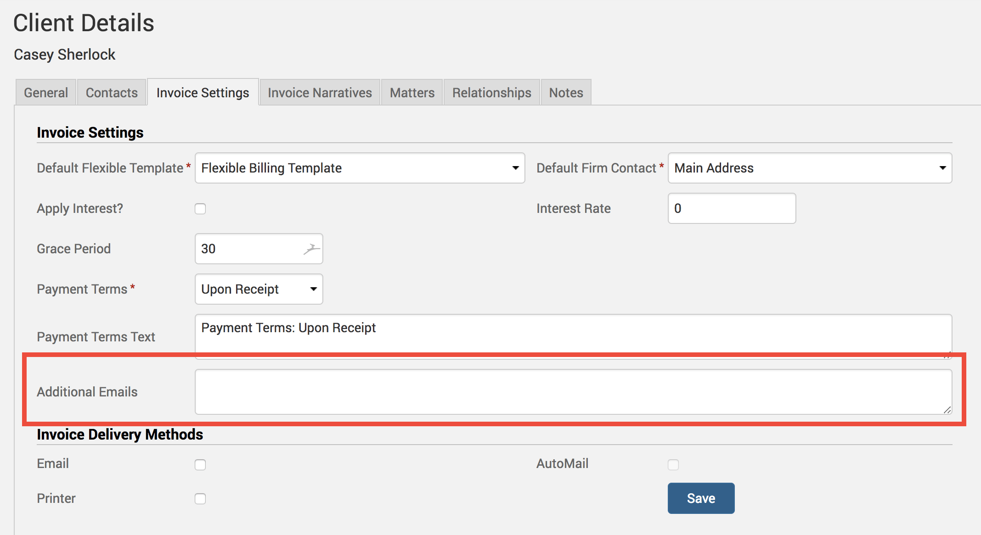Click the icon inside Grace Period field
The image size is (981, 535).
point(311,249)
